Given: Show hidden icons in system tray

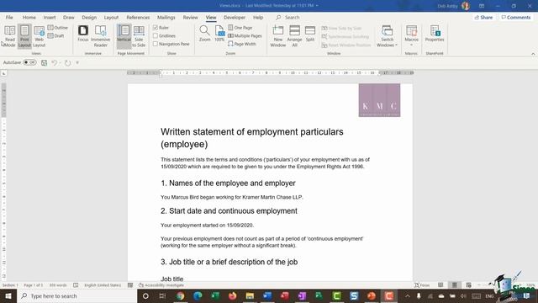Looking at the screenshot, I should point(407,295).
